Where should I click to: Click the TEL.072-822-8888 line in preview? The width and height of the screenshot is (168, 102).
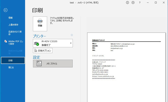coord(100,70)
